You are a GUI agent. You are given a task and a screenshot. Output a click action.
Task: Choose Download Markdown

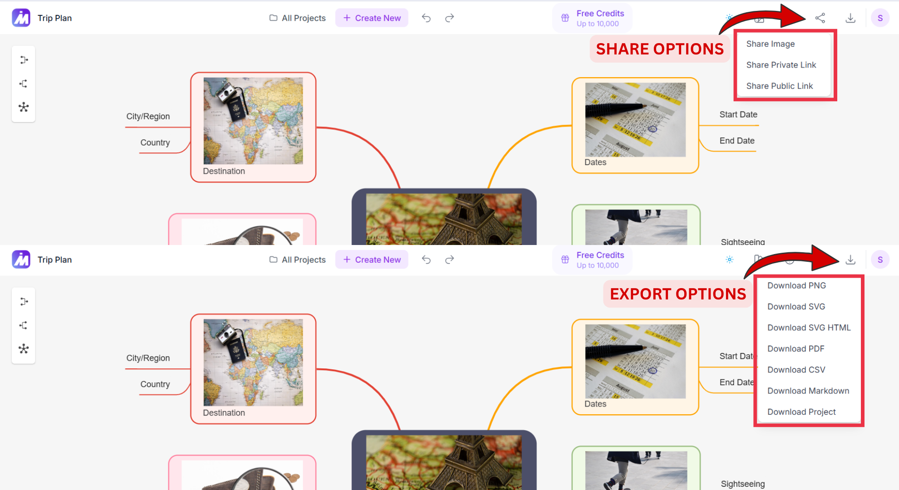(808, 391)
